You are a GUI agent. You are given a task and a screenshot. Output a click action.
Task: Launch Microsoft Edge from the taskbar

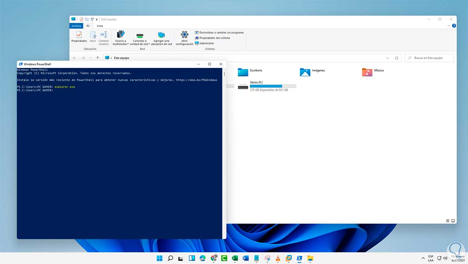click(203, 258)
